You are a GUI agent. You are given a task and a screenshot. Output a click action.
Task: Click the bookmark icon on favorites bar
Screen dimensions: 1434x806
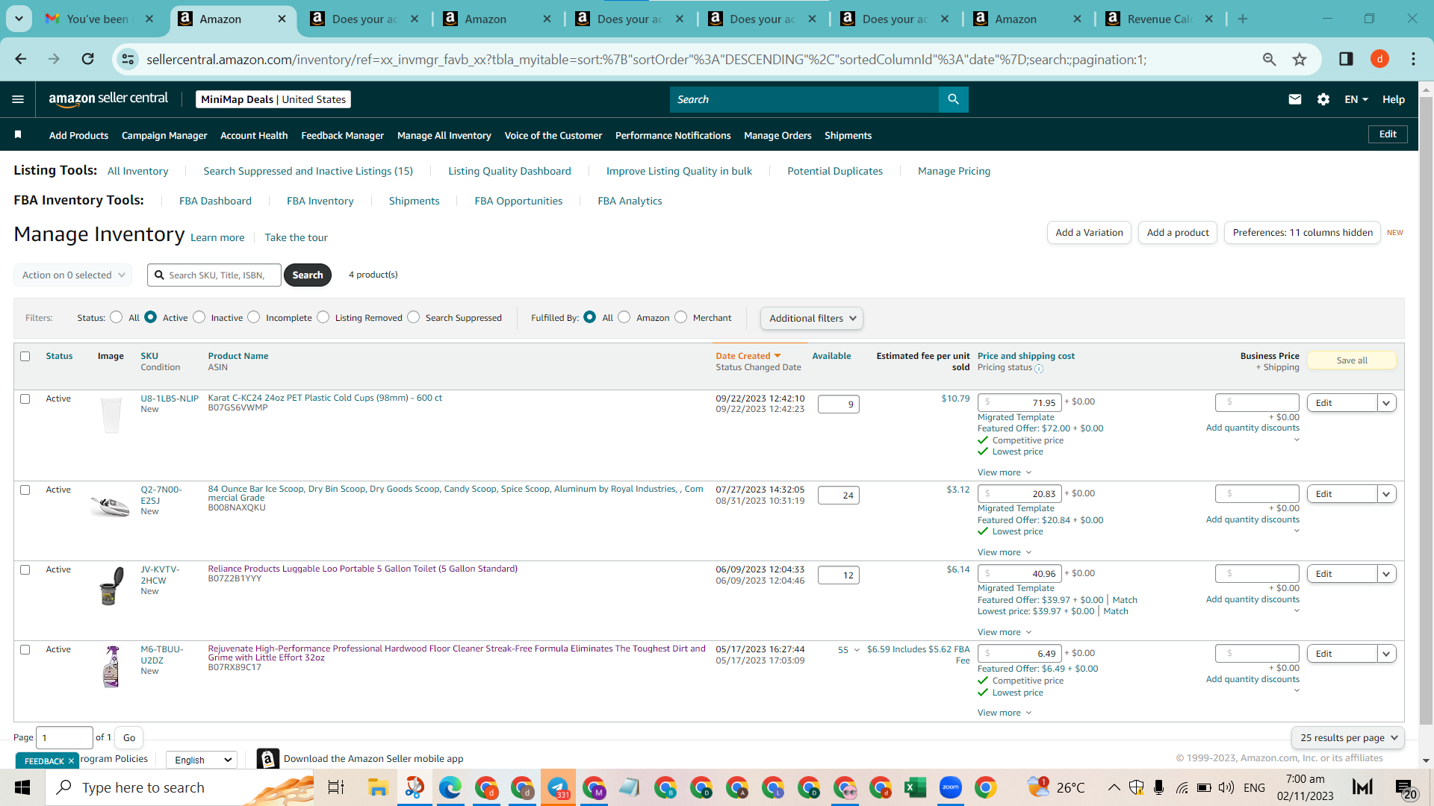pyautogui.click(x=18, y=135)
